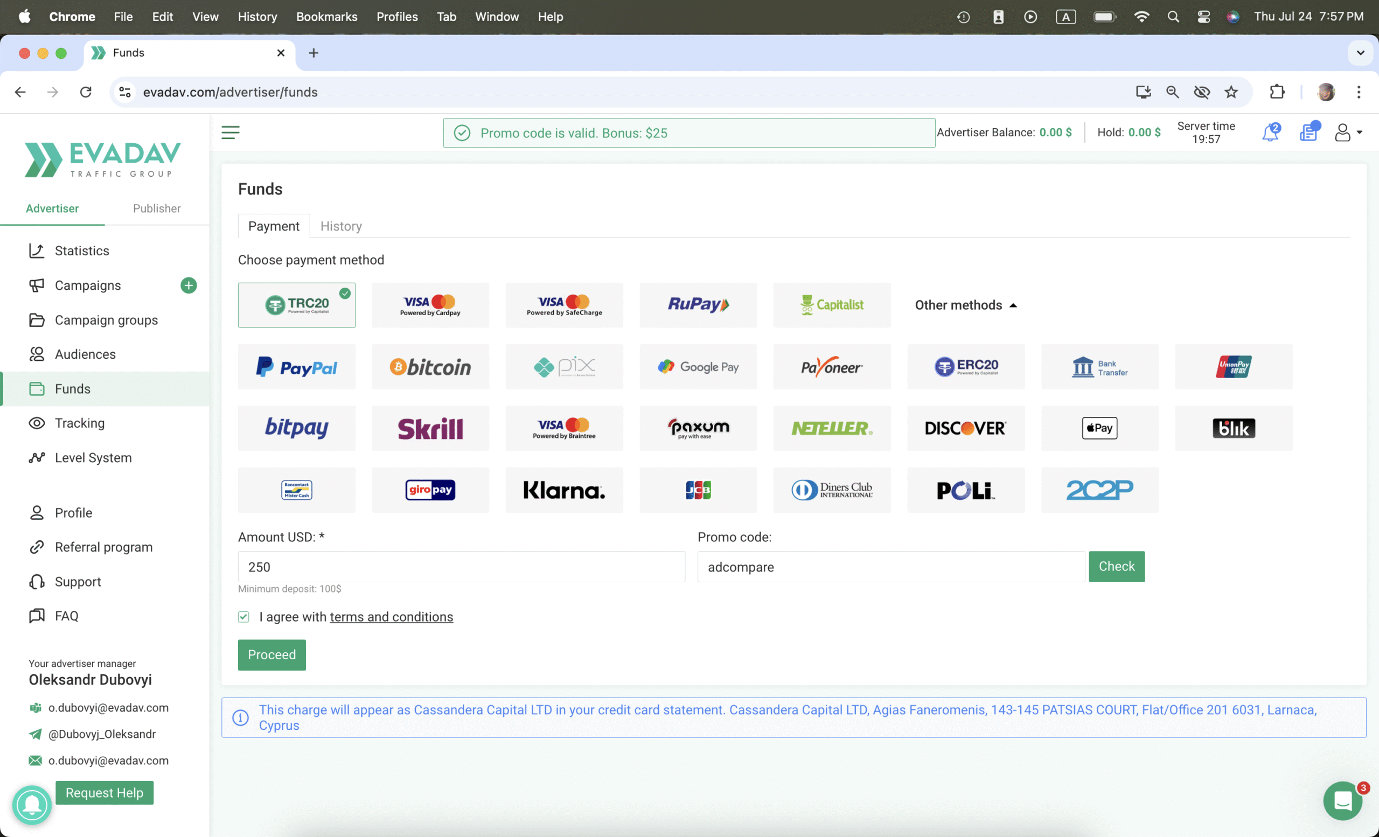
Task: Pick the Payoneer payment tile
Action: [832, 367]
